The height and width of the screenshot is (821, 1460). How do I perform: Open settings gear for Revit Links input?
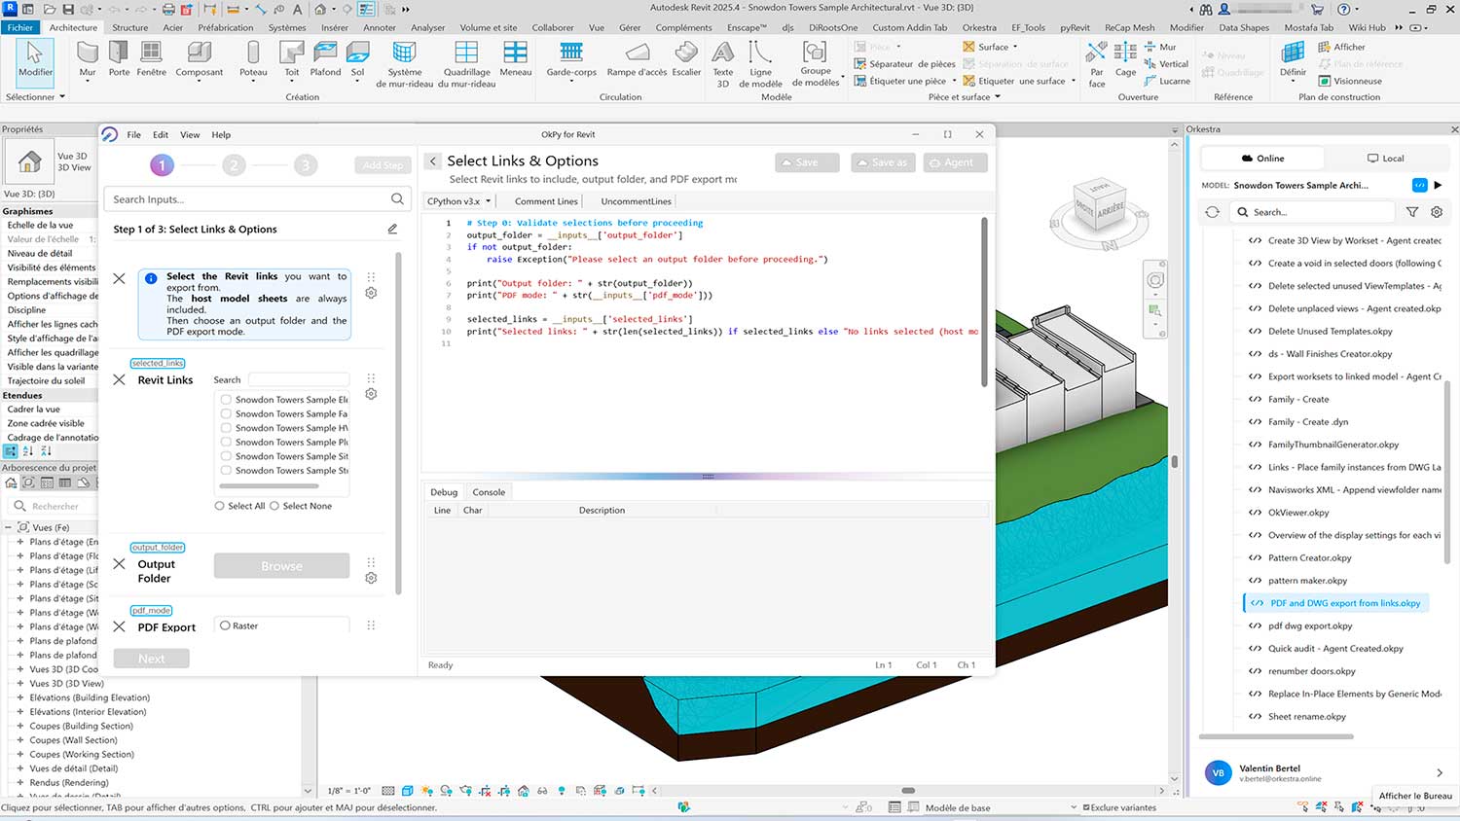click(x=371, y=394)
